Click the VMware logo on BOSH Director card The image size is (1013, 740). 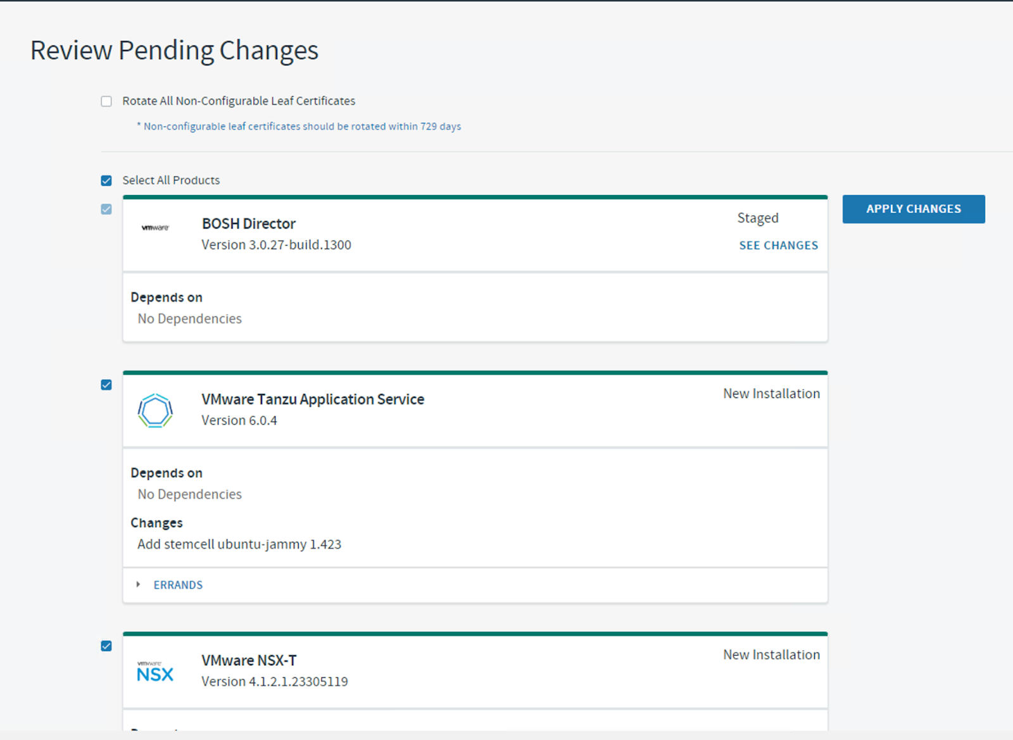tap(155, 228)
